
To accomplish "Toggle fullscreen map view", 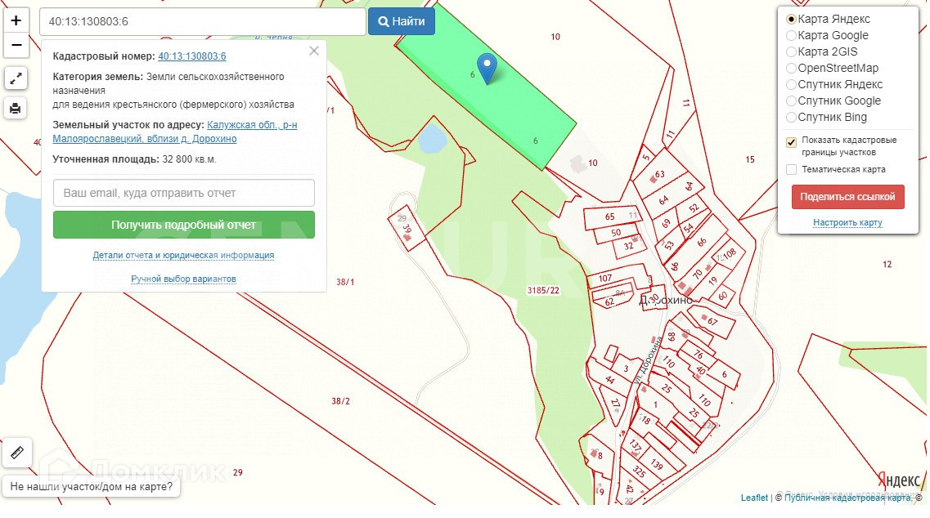I will tap(16, 78).
